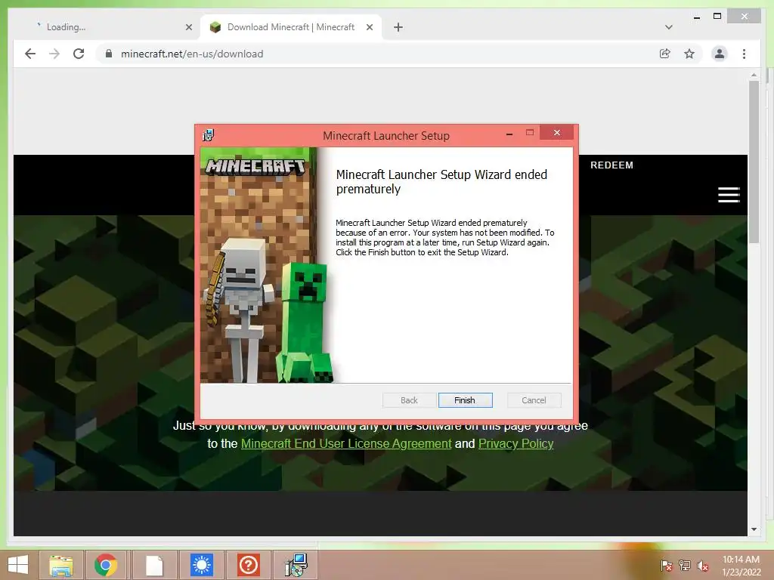Open Minecraft End User License Agreement link
This screenshot has width=774, height=580.
point(346,443)
